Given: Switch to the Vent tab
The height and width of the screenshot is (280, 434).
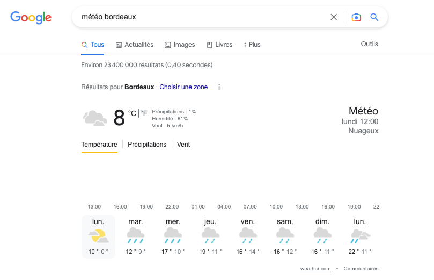Looking at the screenshot, I should pyautogui.click(x=183, y=145).
